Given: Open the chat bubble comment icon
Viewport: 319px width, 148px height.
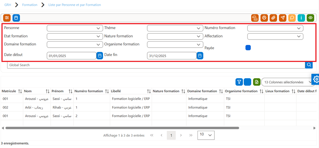Looking at the screenshot, I should coord(292,18).
